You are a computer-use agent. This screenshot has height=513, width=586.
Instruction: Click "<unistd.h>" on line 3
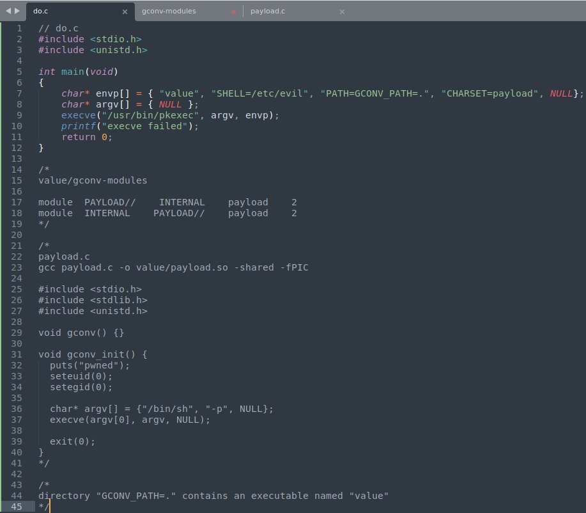click(118, 50)
